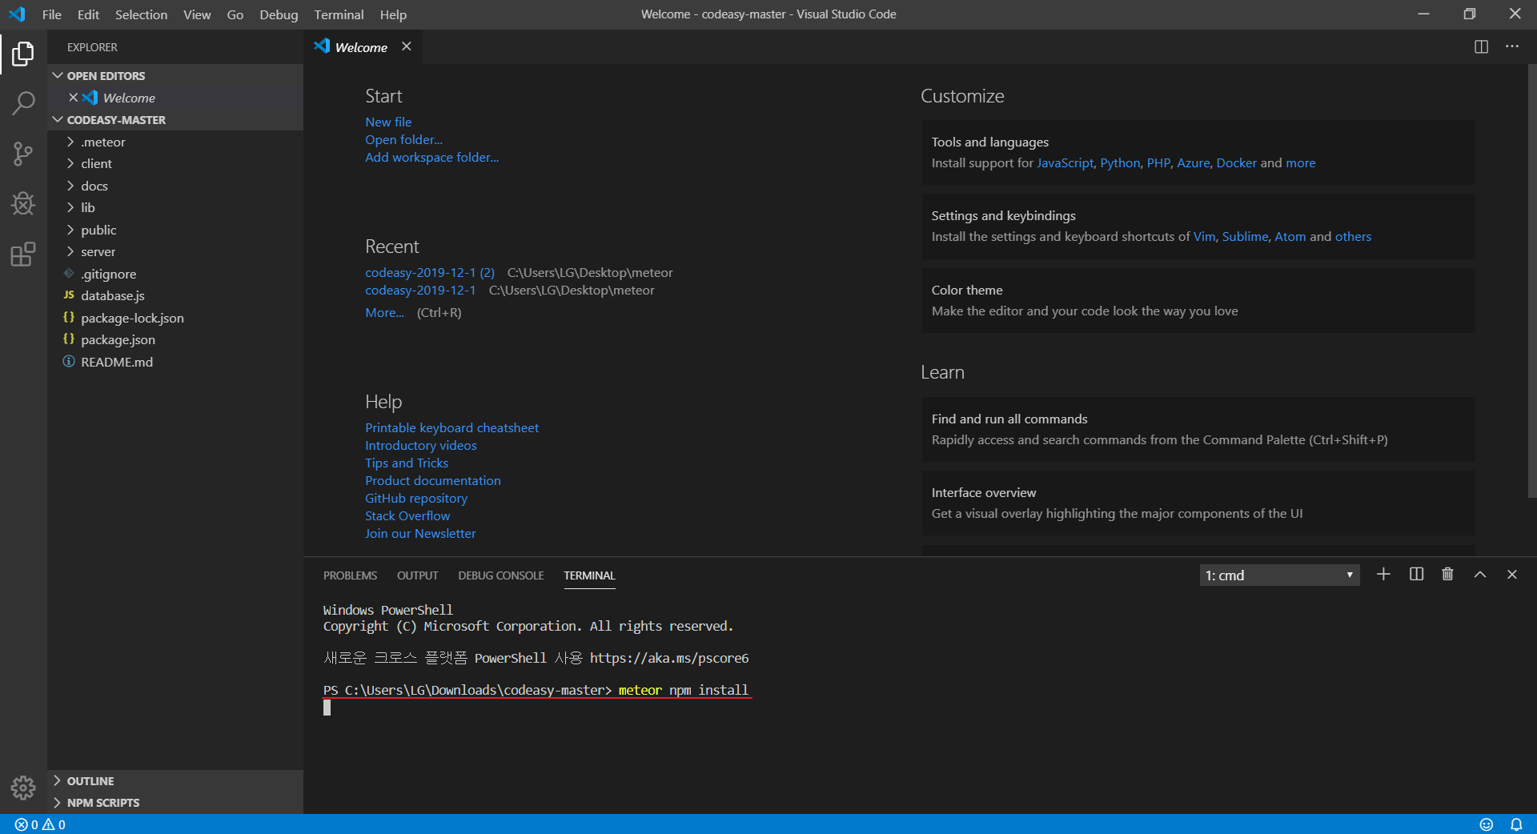The width and height of the screenshot is (1537, 834).
Task: Open database.js file
Action: (175, 295)
